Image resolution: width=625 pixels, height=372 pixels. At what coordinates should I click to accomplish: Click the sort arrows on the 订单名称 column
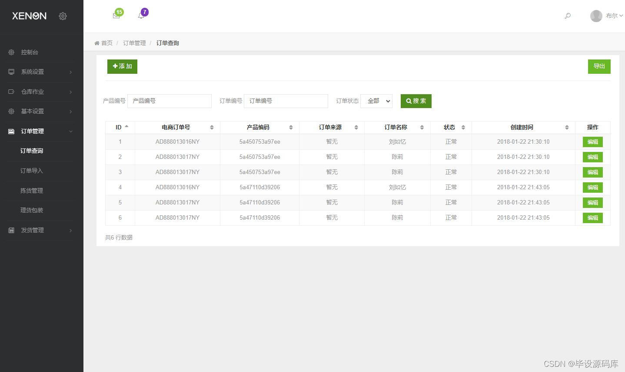pyautogui.click(x=422, y=127)
